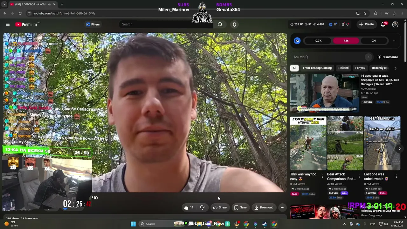Save video to a playlist
407x229 pixels.
tap(240, 207)
